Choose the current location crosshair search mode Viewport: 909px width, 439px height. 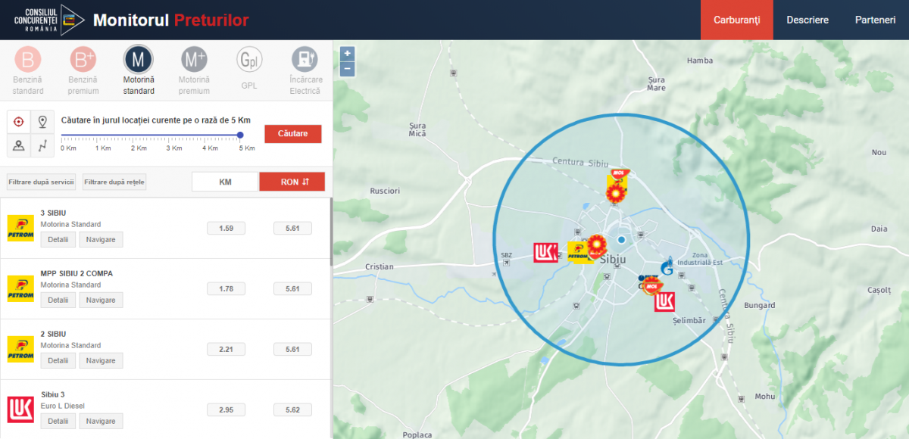[x=19, y=122]
